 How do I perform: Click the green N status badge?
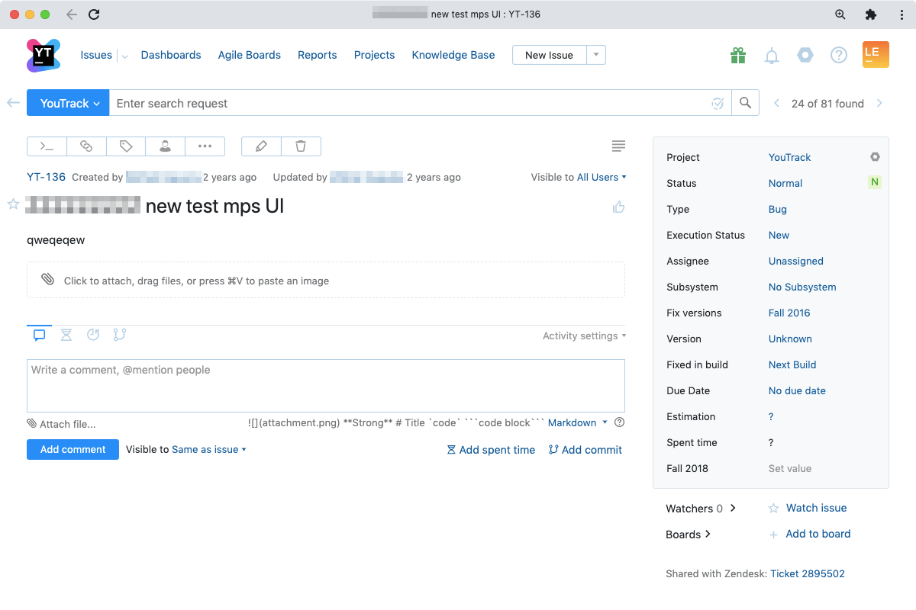click(x=875, y=182)
